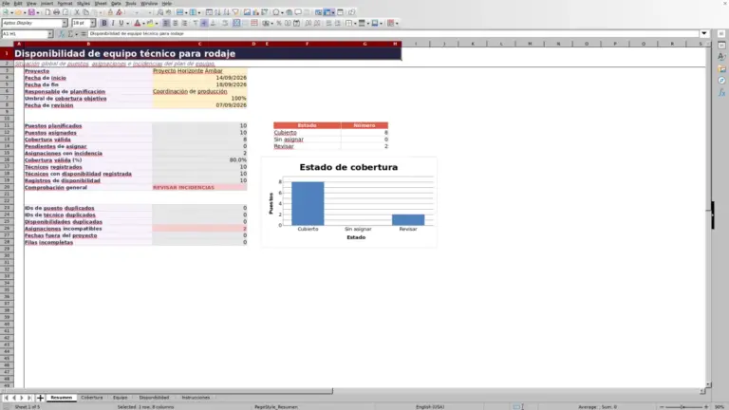The width and height of the screenshot is (729, 410).
Task: Click the Insert Image icon
Action: [x=247, y=12]
